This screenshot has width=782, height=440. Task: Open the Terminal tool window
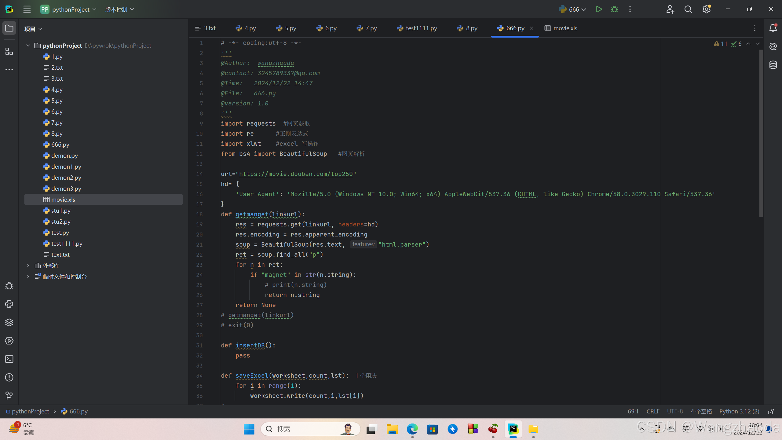click(9, 359)
